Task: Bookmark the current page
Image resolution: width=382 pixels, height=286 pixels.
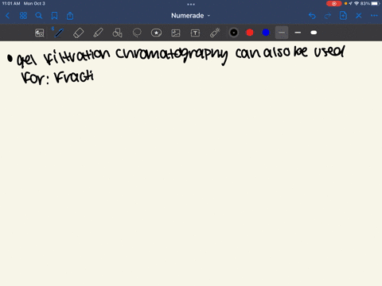Action: [x=54, y=16]
